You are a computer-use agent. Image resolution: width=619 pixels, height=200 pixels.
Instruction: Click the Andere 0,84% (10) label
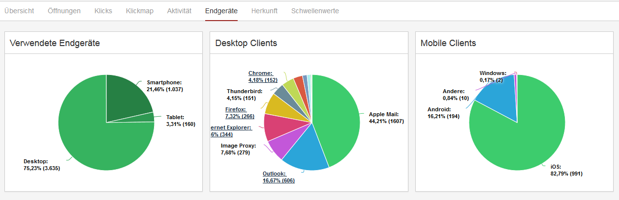(455, 94)
